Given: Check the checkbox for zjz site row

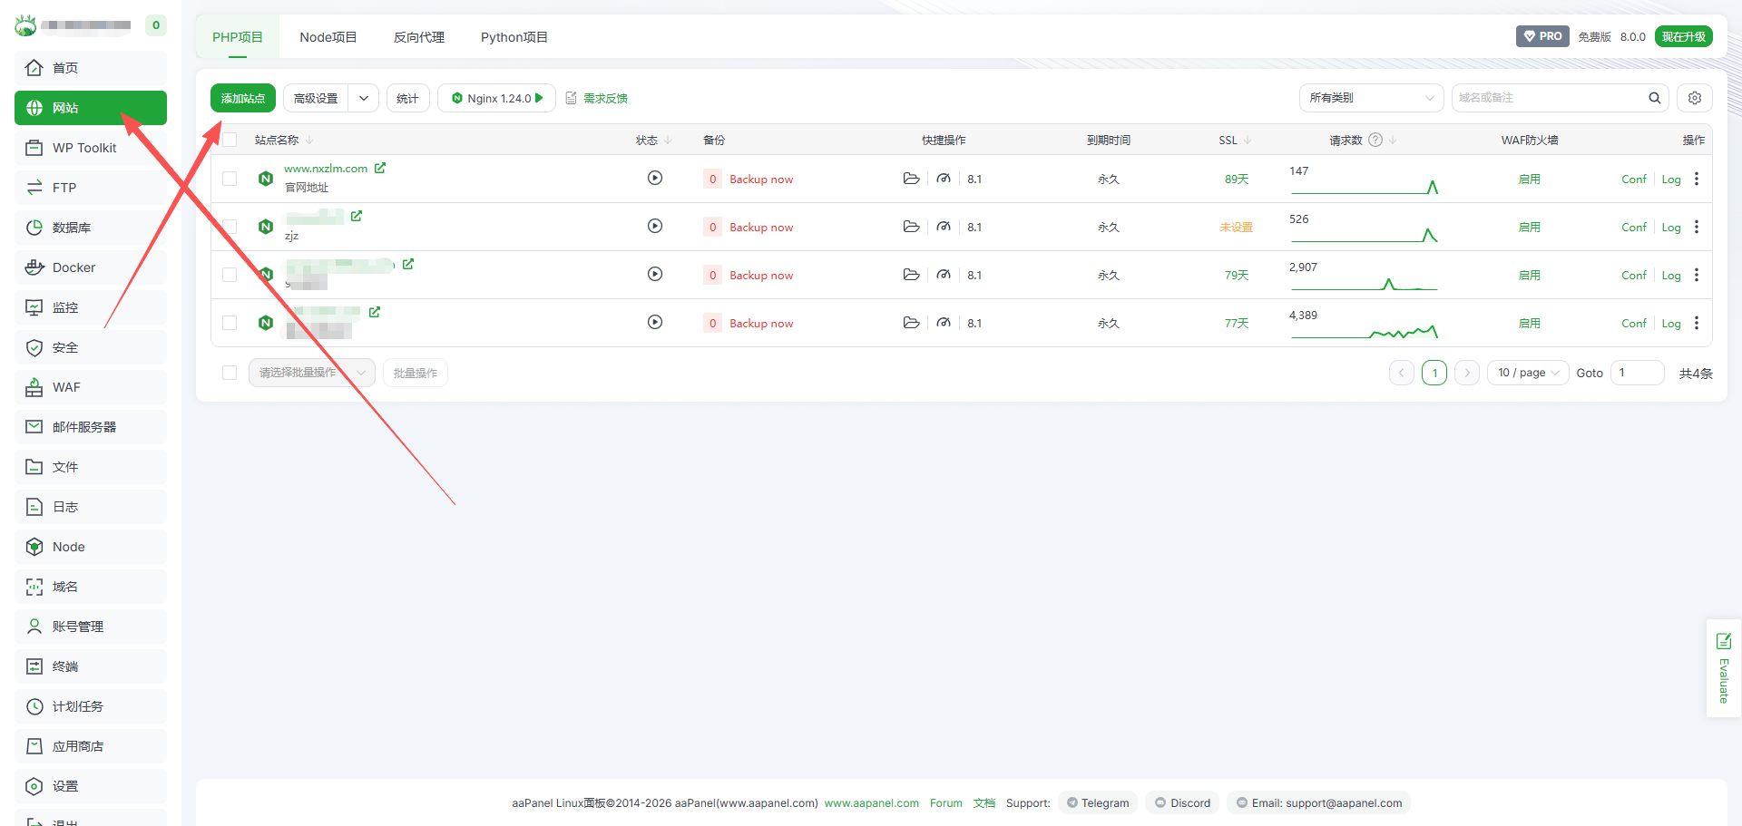Looking at the screenshot, I should pos(230,227).
